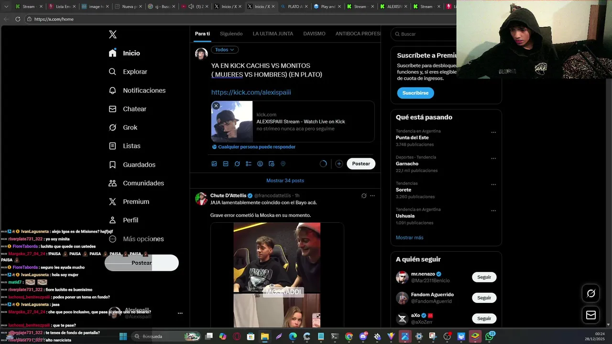Screen dimensions: 612x344
Task: Go to Perfil in the sidebar
Action: coord(123,220)
